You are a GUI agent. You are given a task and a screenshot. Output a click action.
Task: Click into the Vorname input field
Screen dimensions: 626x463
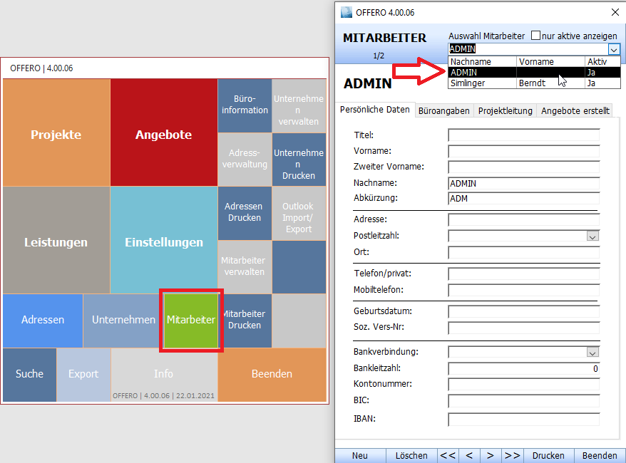point(523,151)
